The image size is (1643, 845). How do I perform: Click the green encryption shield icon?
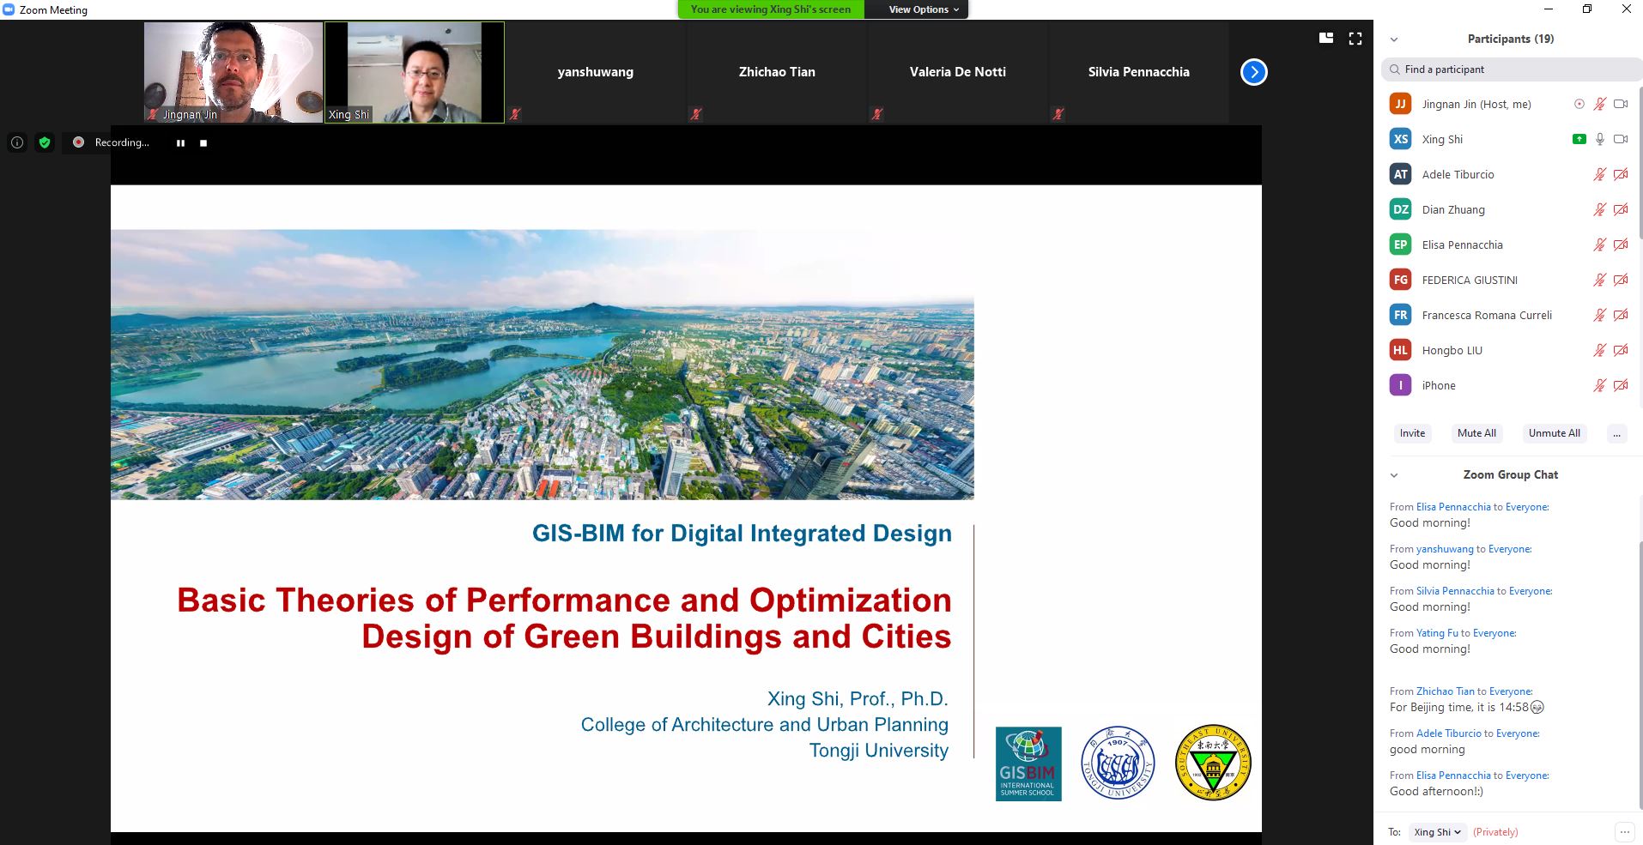[45, 142]
